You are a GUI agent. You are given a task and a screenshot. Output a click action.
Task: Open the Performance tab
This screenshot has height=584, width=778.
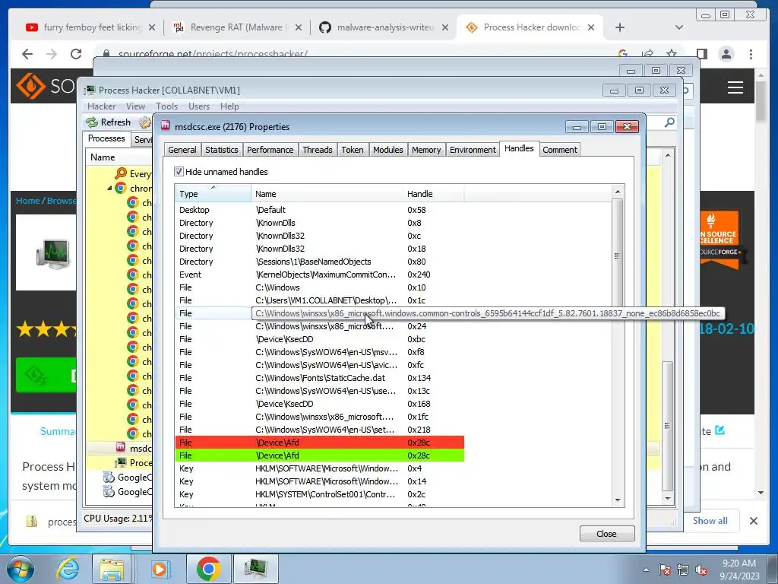point(270,150)
